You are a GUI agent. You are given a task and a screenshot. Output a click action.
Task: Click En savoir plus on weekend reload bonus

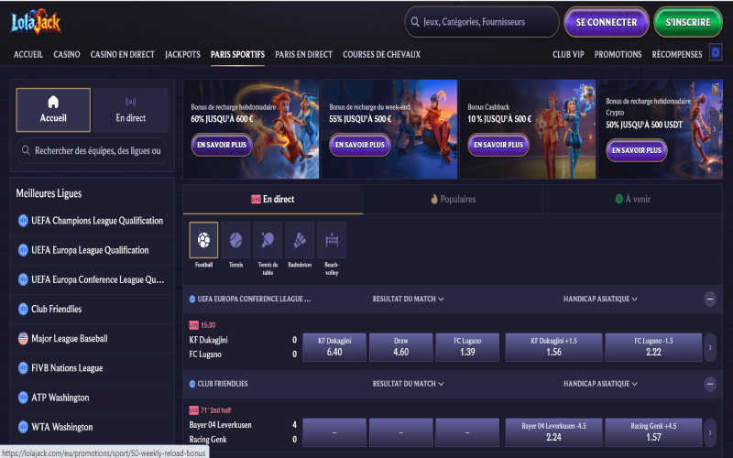pyautogui.click(x=360, y=145)
